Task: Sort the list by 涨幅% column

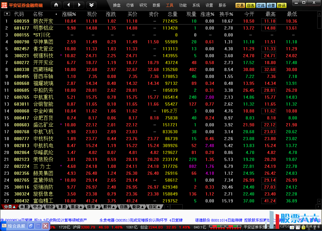Action: pyautogui.click(x=69, y=14)
